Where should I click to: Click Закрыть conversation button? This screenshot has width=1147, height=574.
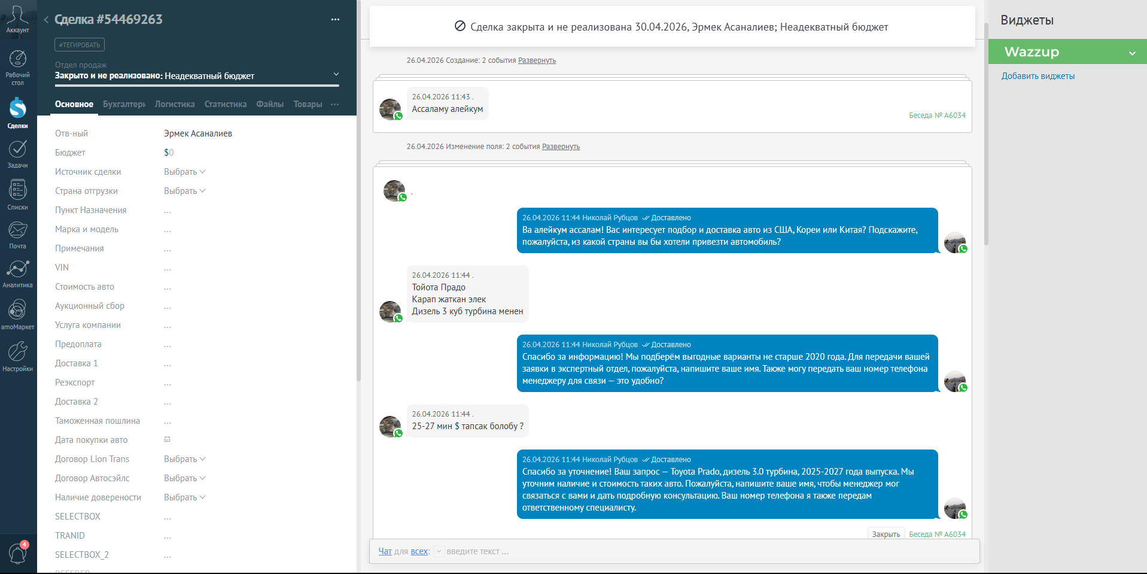[886, 534]
